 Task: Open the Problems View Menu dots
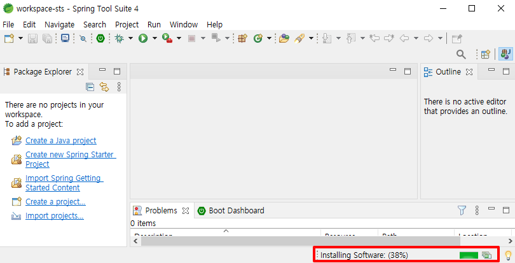(477, 210)
